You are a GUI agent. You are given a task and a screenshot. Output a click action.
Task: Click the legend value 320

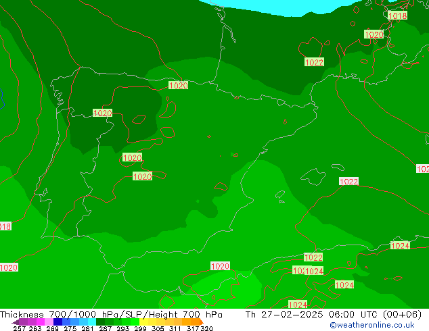point(206,328)
